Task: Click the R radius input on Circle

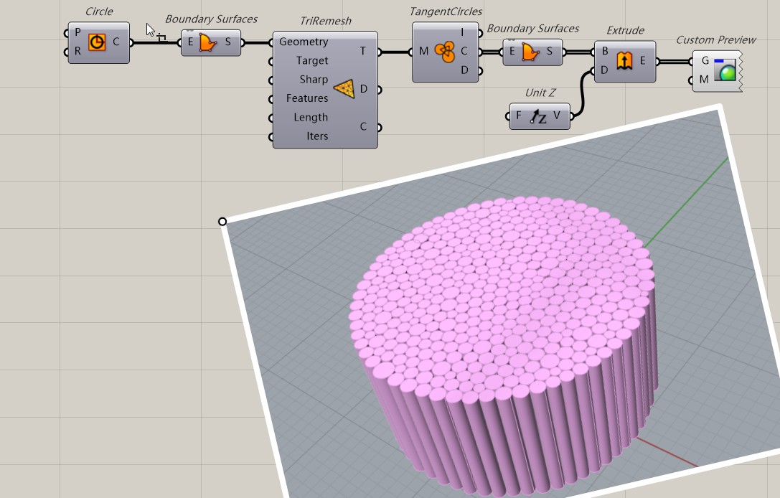Action: [77, 51]
